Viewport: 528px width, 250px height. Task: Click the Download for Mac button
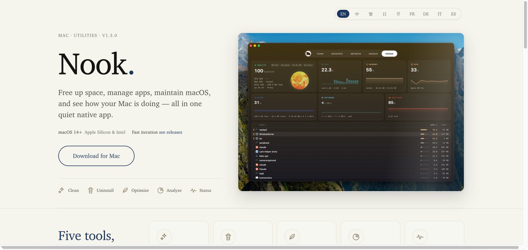pyautogui.click(x=96, y=156)
